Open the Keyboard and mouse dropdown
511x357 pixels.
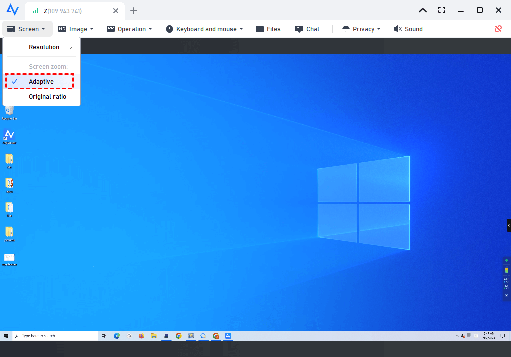(x=204, y=29)
